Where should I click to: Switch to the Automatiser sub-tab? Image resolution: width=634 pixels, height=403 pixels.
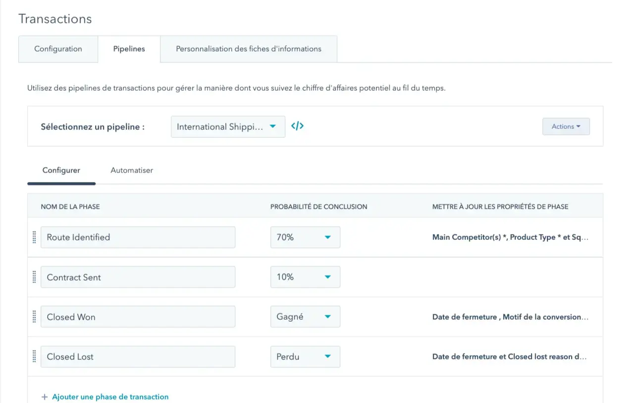(132, 170)
